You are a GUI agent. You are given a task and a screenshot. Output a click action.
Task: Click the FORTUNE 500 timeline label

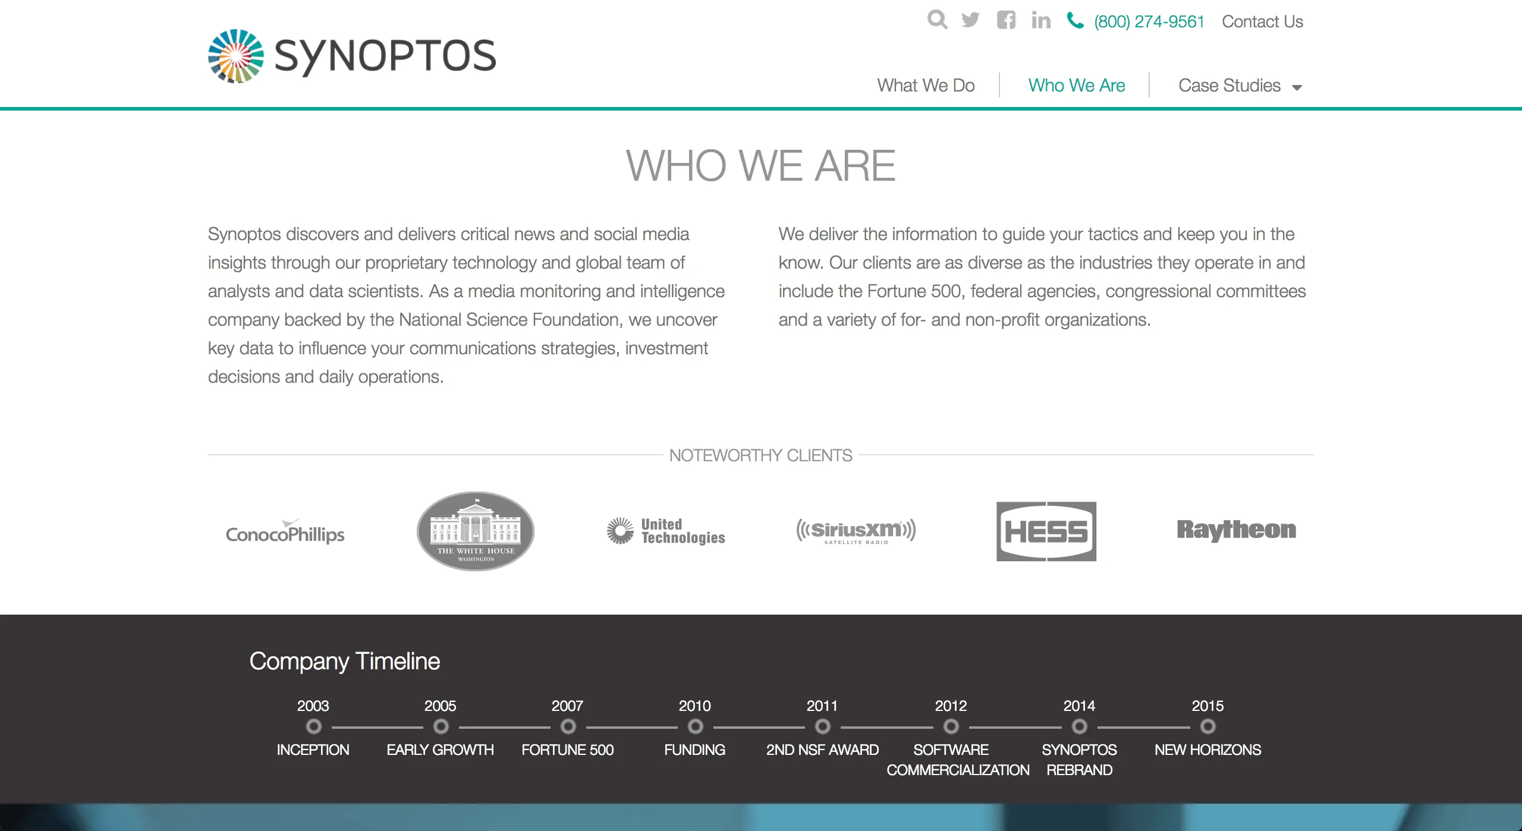tap(567, 750)
